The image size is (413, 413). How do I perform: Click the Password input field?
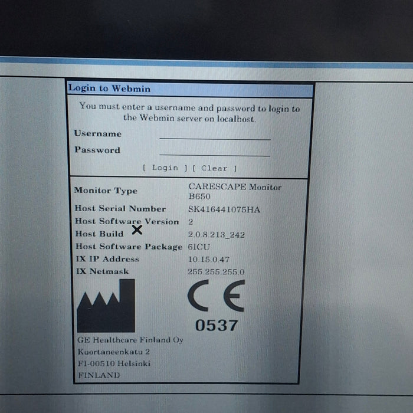click(214, 151)
